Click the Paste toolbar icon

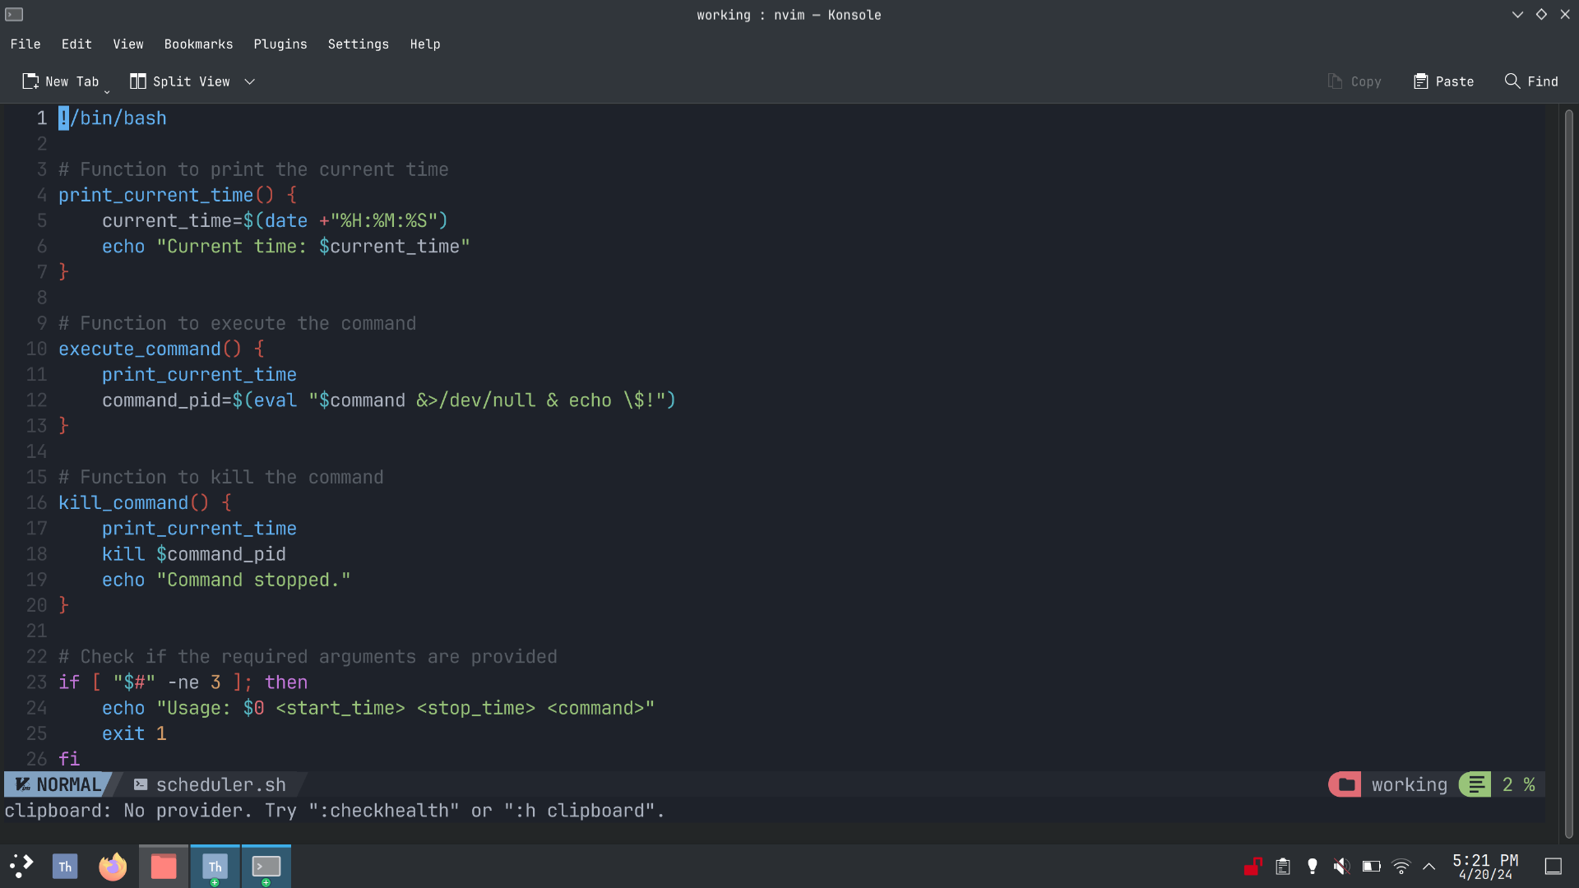(x=1420, y=81)
